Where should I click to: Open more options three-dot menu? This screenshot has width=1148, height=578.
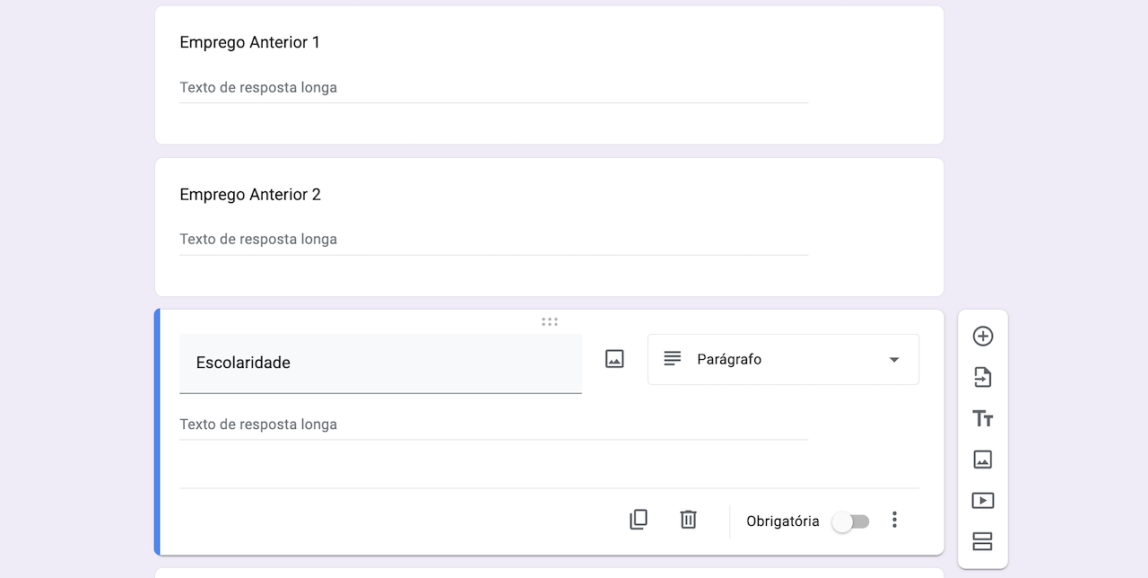click(x=894, y=520)
